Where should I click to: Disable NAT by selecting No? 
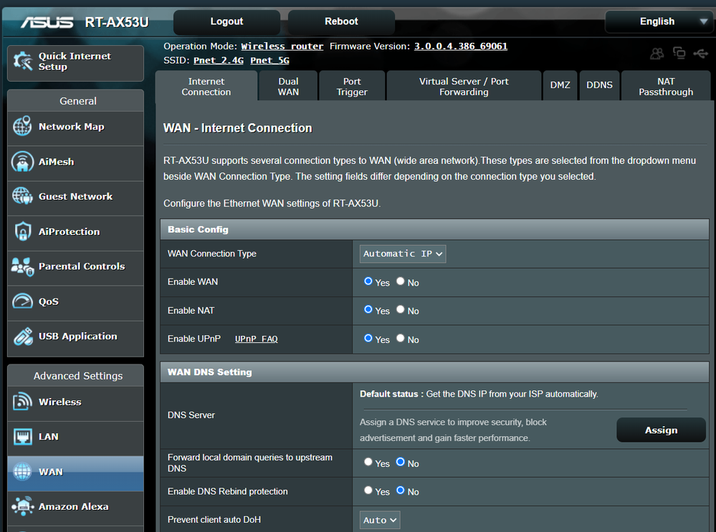401,310
